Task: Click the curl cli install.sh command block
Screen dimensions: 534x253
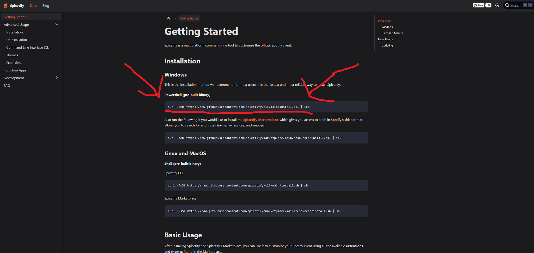Action: [x=266, y=185]
